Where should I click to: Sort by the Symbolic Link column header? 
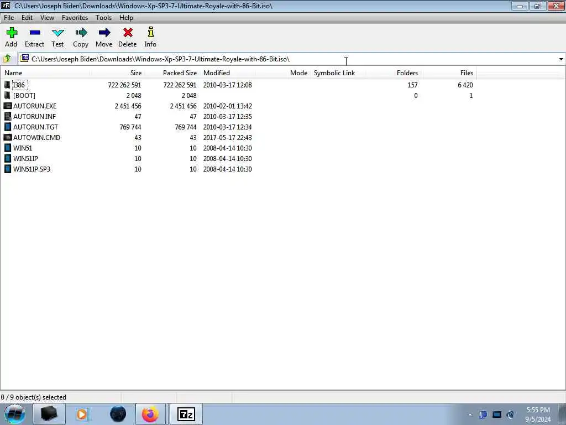coord(338,72)
